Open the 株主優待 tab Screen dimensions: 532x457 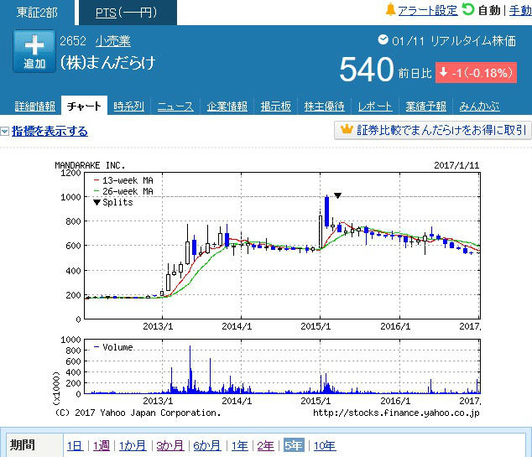325,106
